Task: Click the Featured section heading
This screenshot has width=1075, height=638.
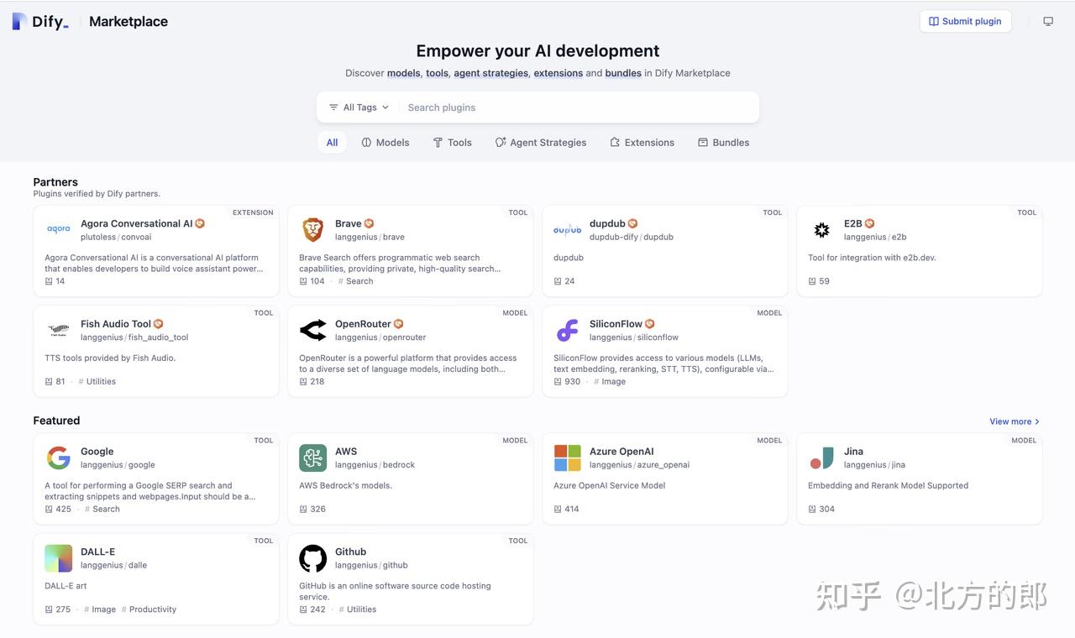Action: point(57,421)
